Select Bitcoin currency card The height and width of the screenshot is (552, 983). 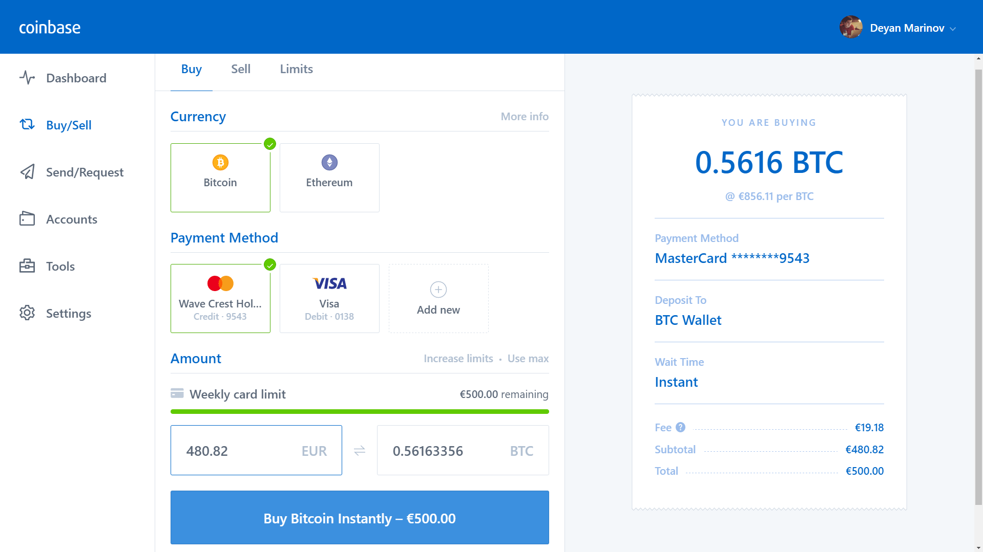[x=220, y=178]
